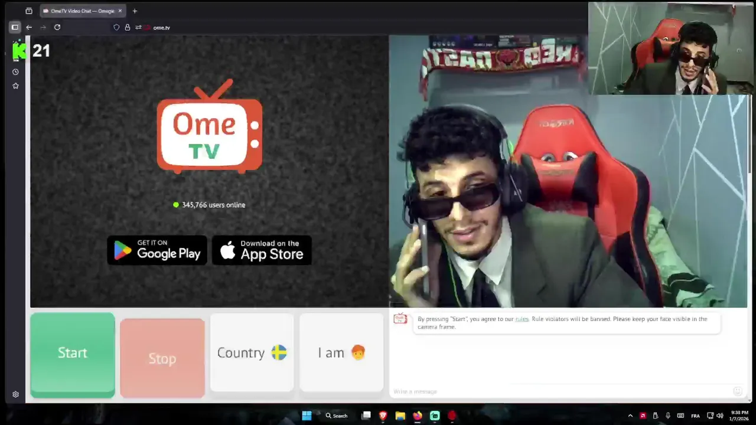Click the tracking protection shield icon

(x=116, y=27)
